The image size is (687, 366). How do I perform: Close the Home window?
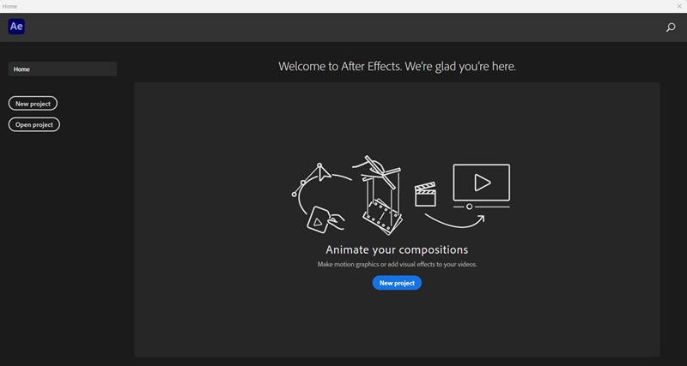[679, 6]
